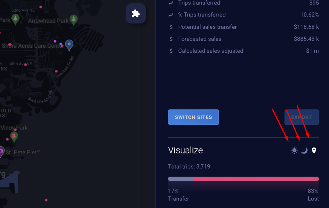Click the Shore Acres Care Center label
329x208 pixels.
point(32,46)
